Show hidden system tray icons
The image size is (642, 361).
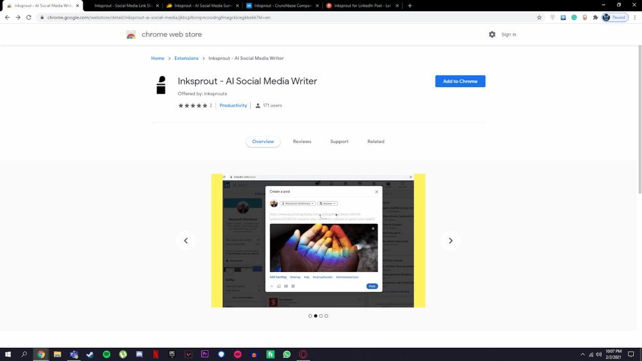[x=582, y=355]
